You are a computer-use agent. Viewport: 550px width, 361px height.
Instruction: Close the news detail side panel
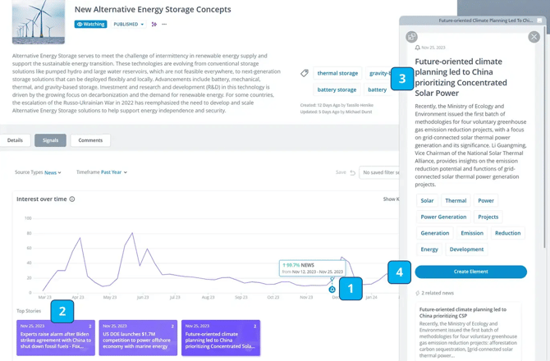pyautogui.click(x=534, y=37)
